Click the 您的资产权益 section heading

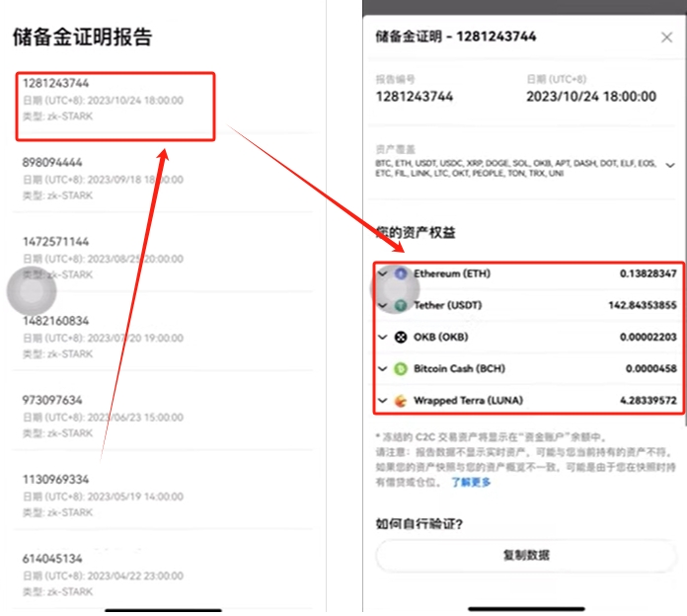pyautogui.click(x=416, y=232)
